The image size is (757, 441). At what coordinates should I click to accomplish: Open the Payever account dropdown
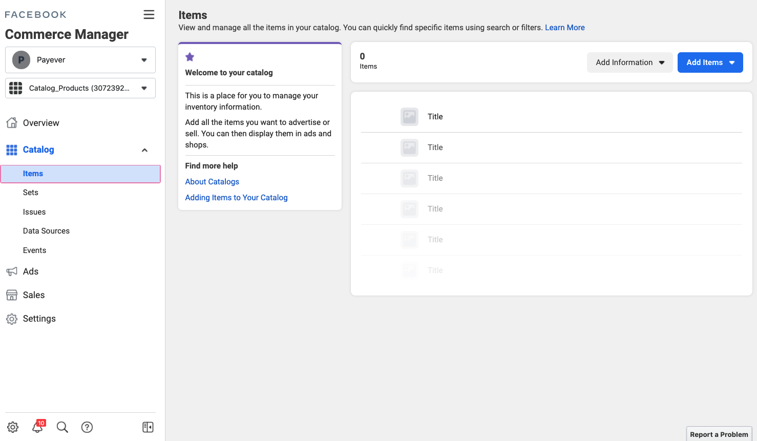pyautogui.click(x=80, y=60)
